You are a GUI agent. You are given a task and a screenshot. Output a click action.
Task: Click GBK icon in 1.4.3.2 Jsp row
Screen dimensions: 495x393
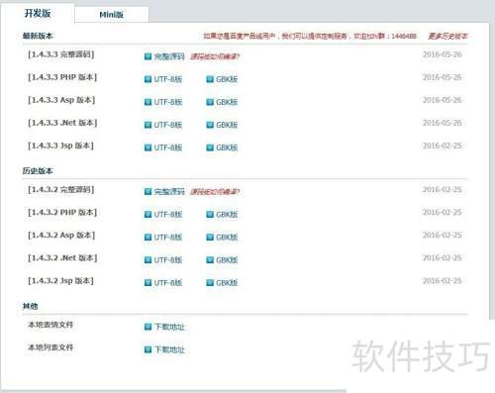coord(210,283)
